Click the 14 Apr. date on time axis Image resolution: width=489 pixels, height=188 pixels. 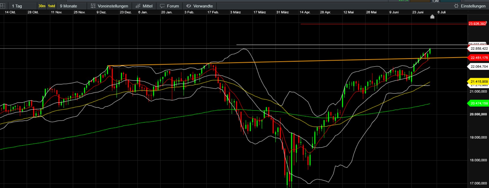[305, 12]
